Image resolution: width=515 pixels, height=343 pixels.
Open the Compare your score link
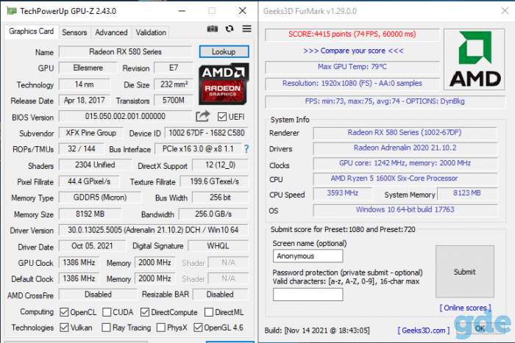(353, 51)
